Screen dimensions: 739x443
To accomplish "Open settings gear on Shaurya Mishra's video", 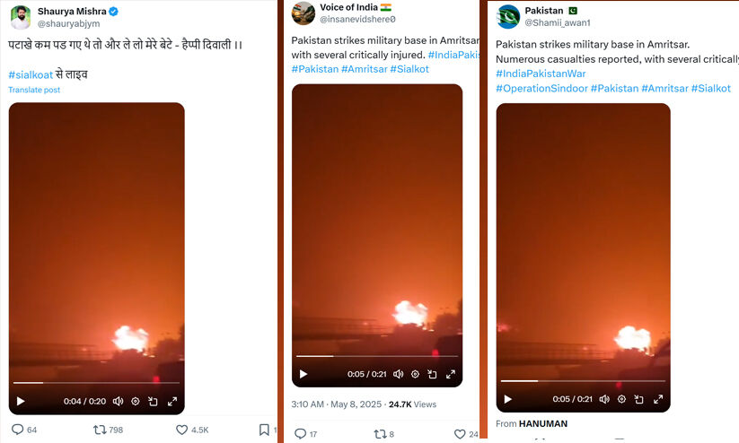I will (135, 401).
